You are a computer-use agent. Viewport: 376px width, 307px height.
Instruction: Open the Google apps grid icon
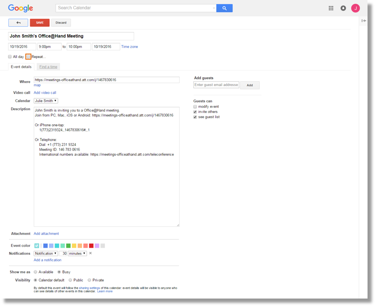[x=331, y=8]
